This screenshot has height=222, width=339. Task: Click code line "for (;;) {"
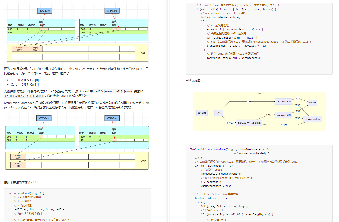pyautogui.click(x=202, y=202)
